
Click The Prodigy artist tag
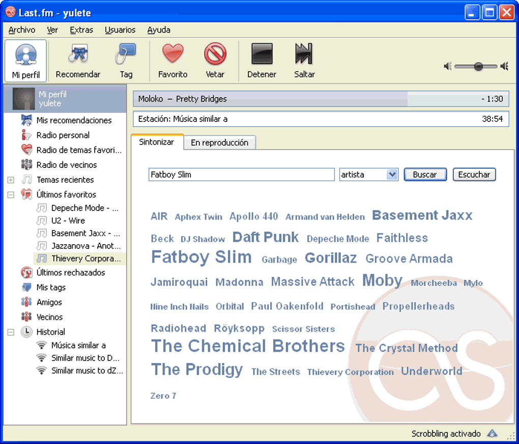197,370
